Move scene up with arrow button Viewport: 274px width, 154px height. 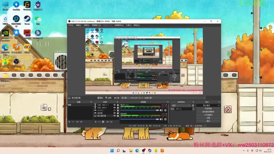(x=77, y=122)
